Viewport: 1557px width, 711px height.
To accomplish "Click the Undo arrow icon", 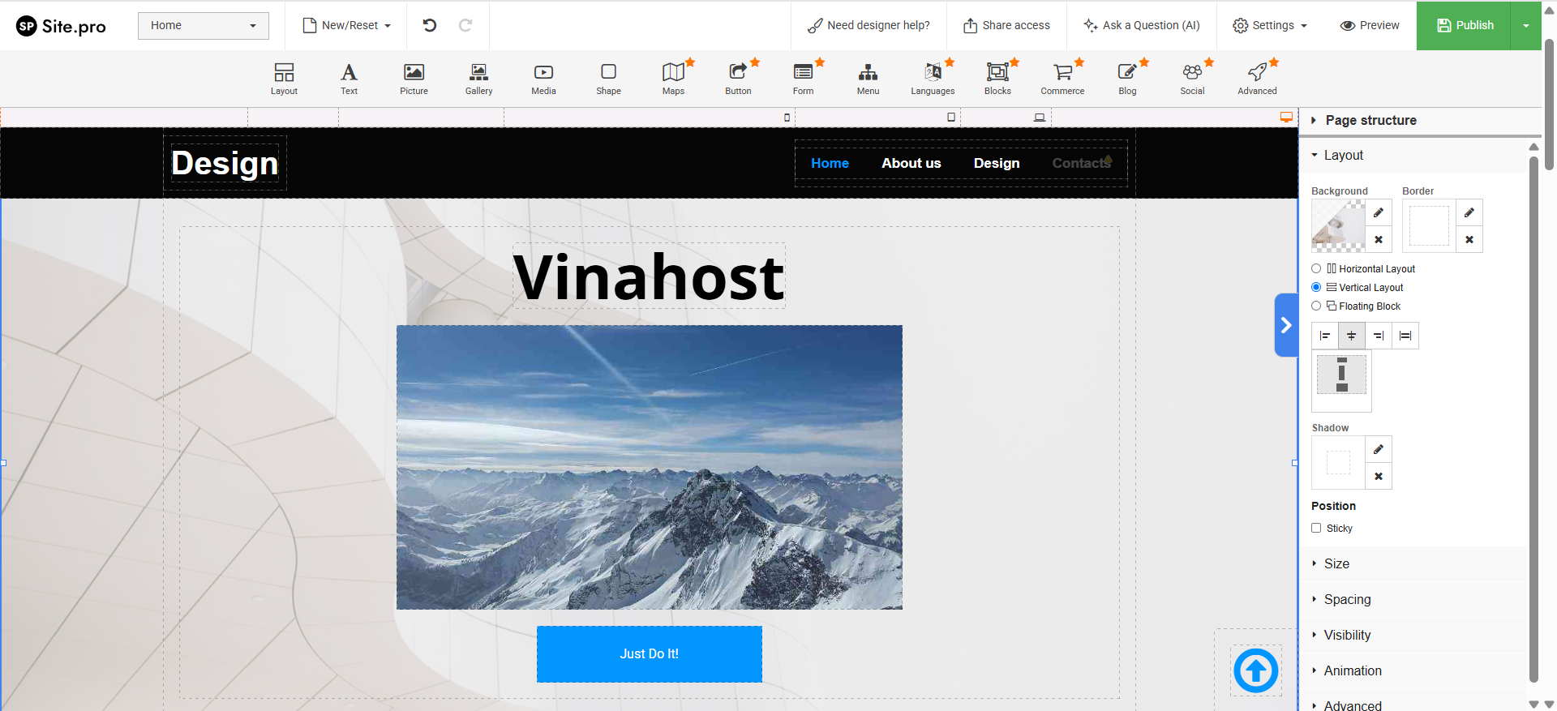I will click(430, 25).
